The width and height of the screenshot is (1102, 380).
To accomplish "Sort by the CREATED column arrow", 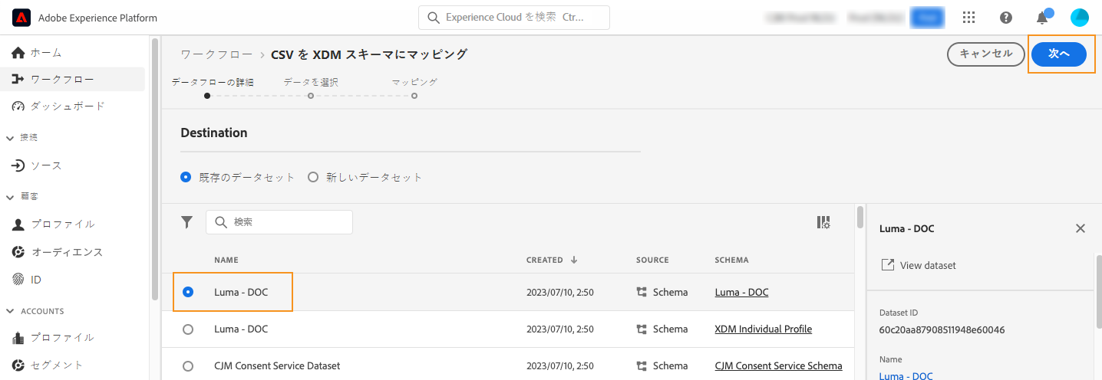I will pyautogui.click(x=574, y=260).
